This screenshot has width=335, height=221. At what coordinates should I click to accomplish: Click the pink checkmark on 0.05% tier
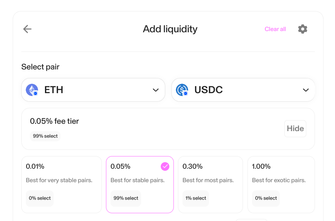165,166
